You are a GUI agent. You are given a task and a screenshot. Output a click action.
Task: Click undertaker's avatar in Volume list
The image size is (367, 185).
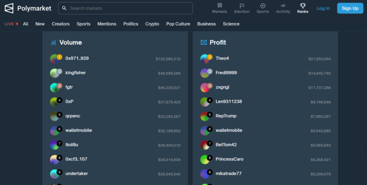(x=54, y=174)
